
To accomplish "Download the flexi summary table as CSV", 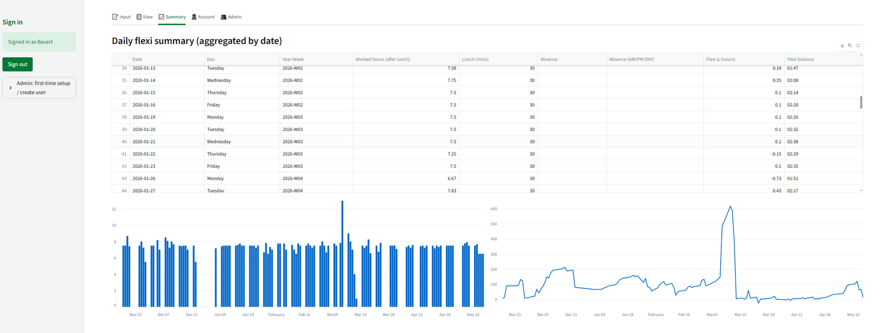I will (x=842, y=46).
